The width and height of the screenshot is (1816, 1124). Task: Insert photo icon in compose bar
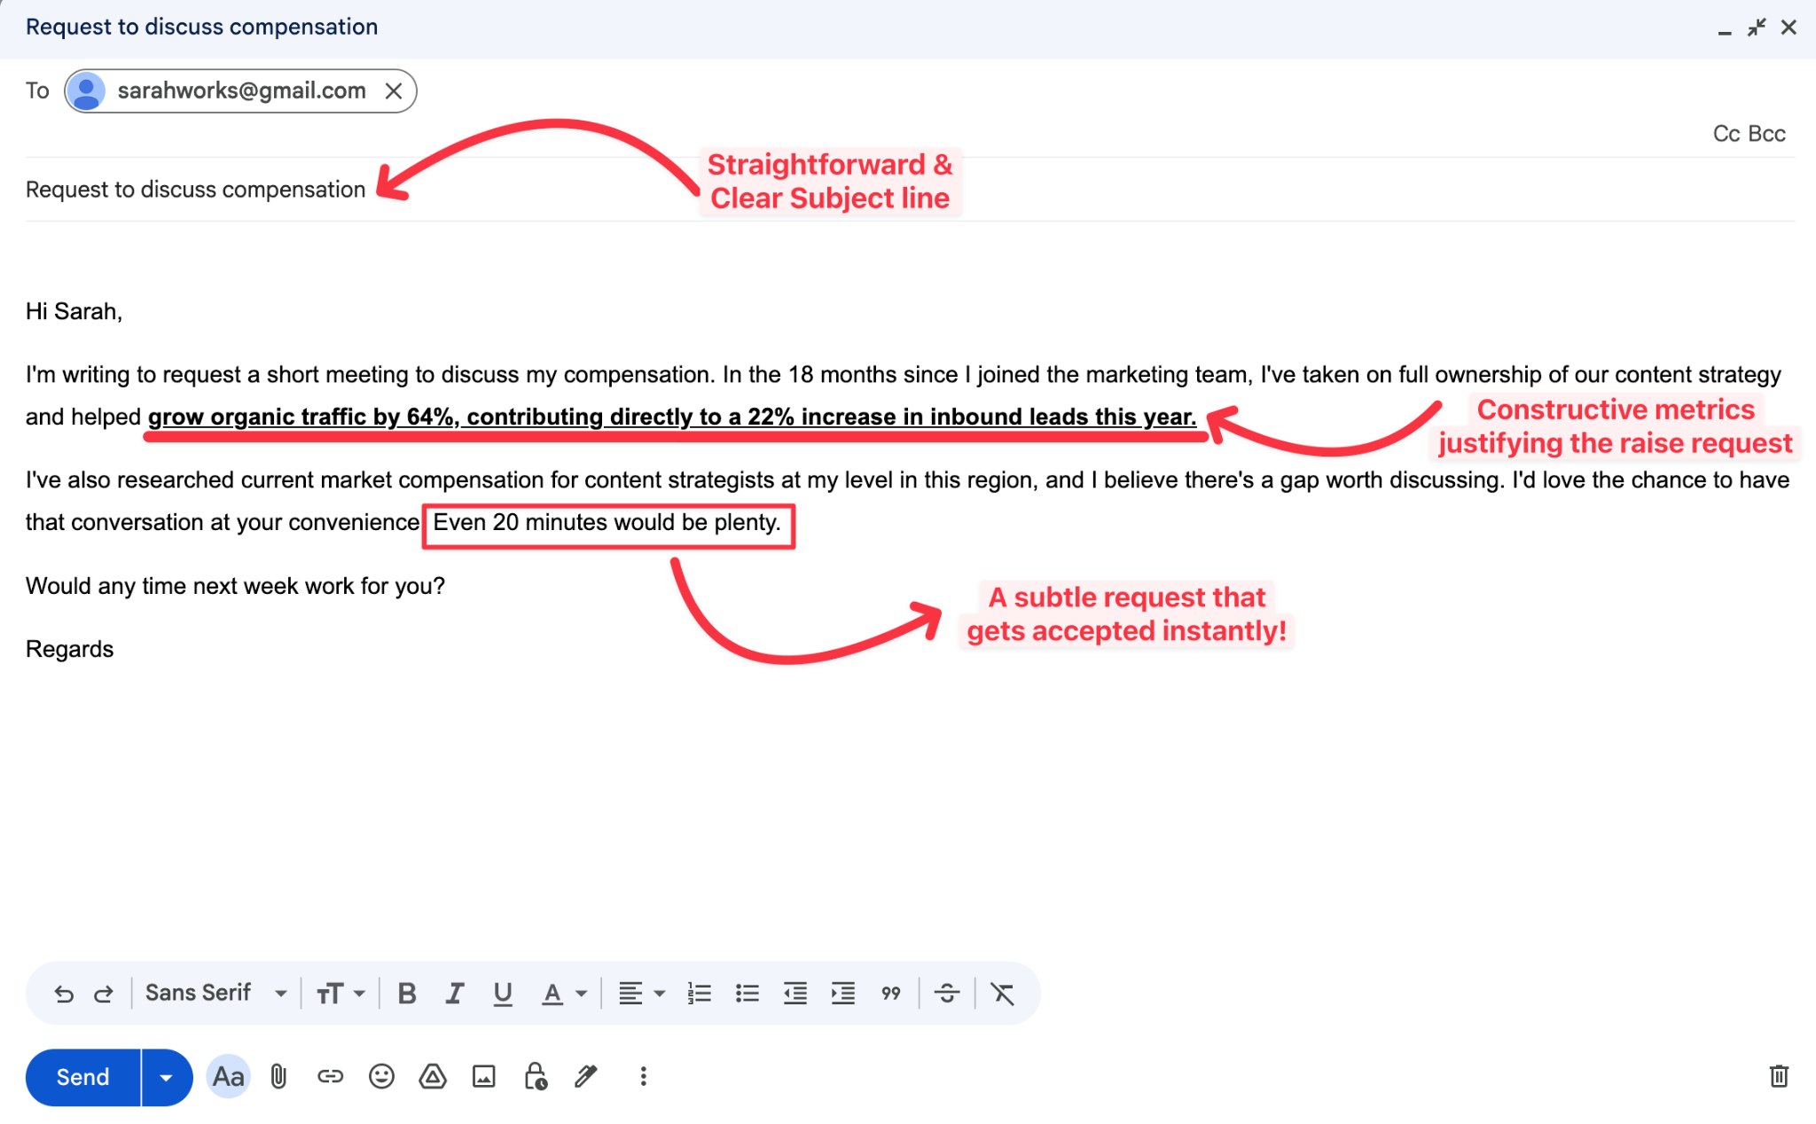tap(484, 1077)
